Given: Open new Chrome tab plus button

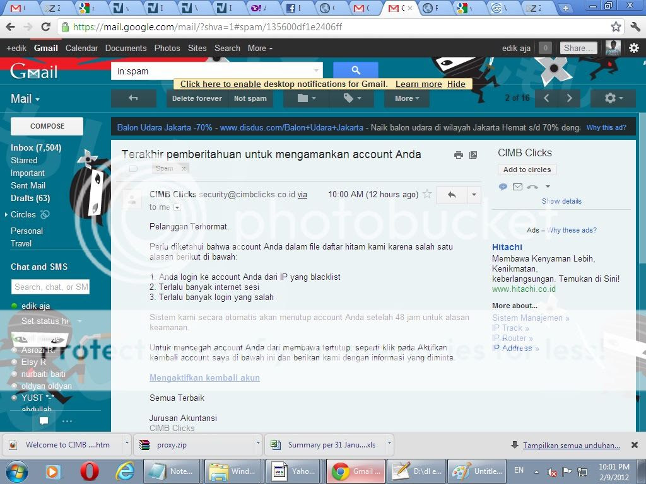Looking at the screenshot, I should pyautogui.click(x=566, y=8).
